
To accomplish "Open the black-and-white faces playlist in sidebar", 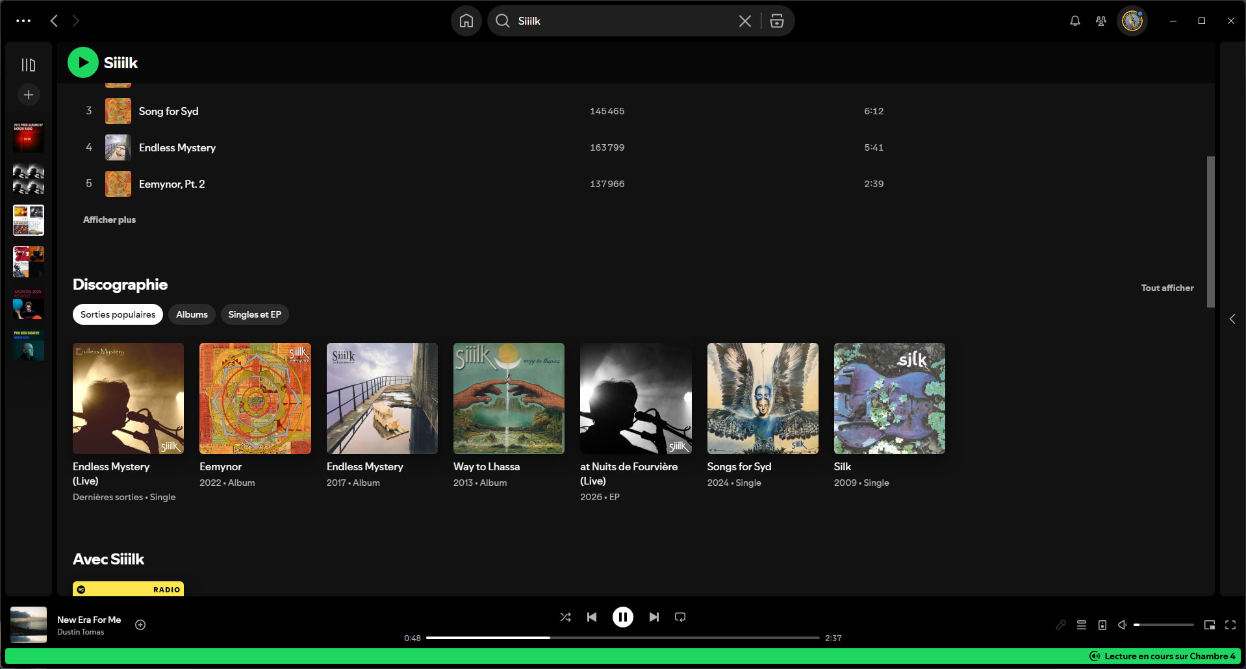I will (x=29, y=179).
